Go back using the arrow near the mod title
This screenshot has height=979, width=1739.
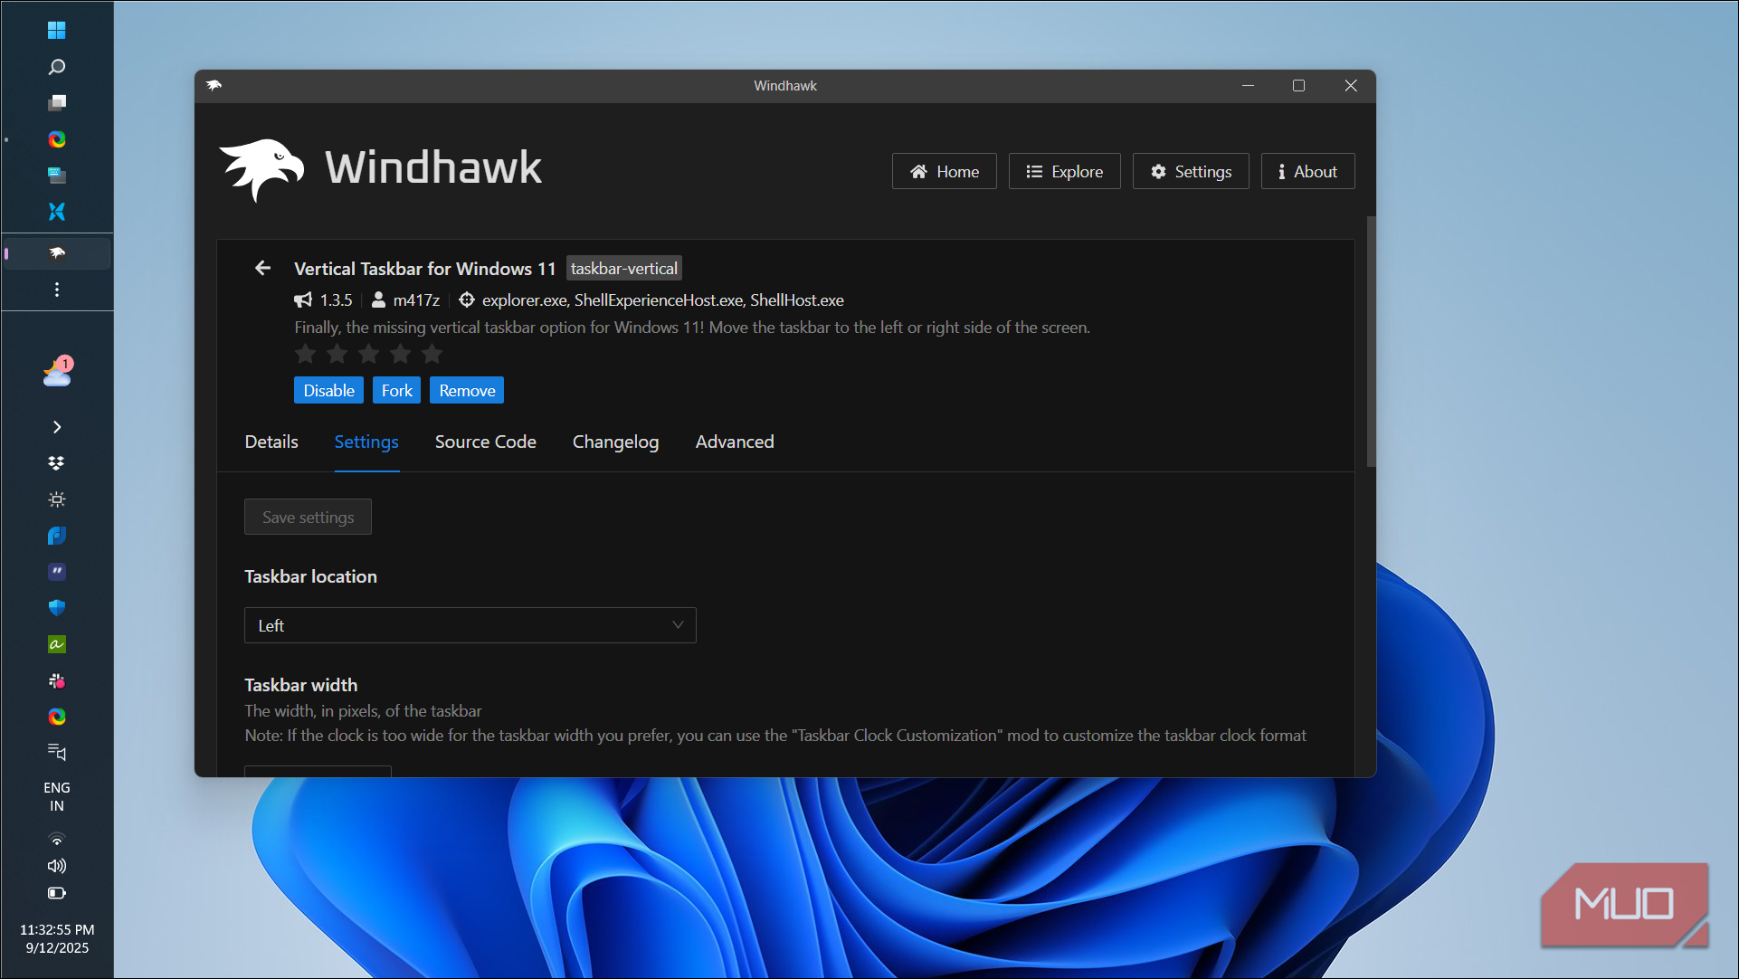[262, 268]
